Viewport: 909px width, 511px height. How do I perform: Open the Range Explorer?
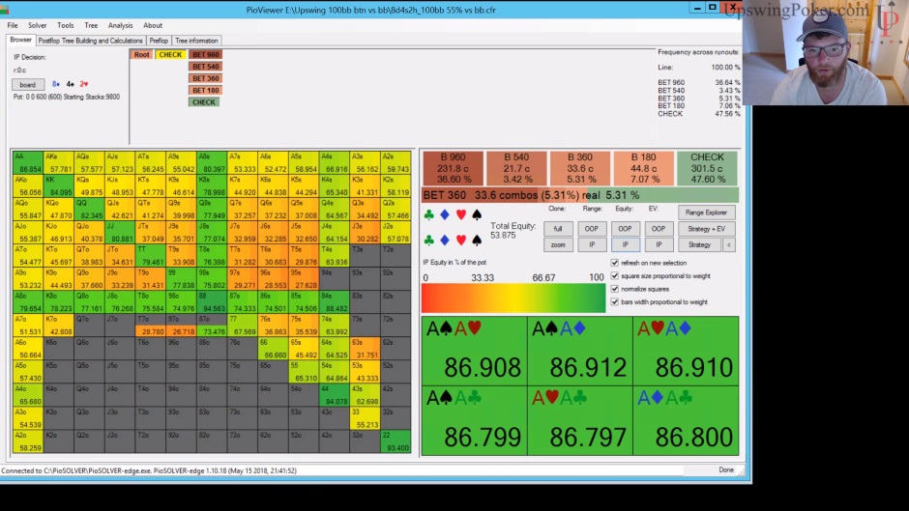coord(706,213)
